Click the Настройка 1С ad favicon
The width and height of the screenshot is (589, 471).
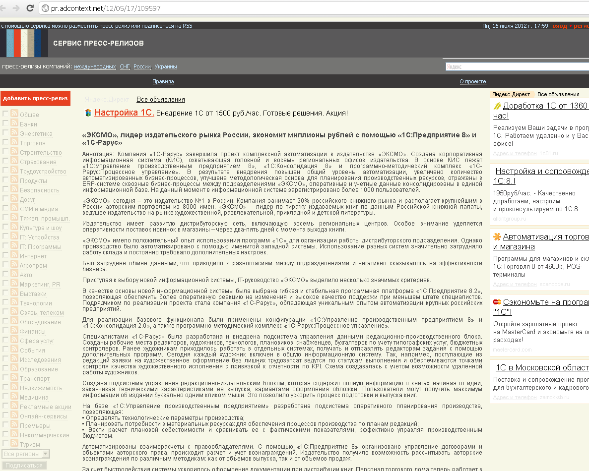click(x=88, y=113)
